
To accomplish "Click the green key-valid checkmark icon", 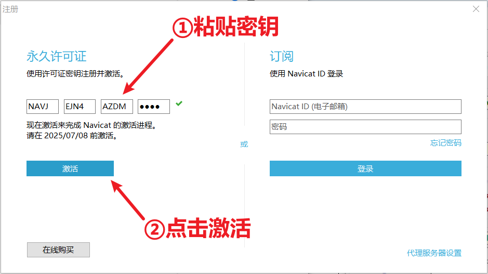I will coord(179,103).
